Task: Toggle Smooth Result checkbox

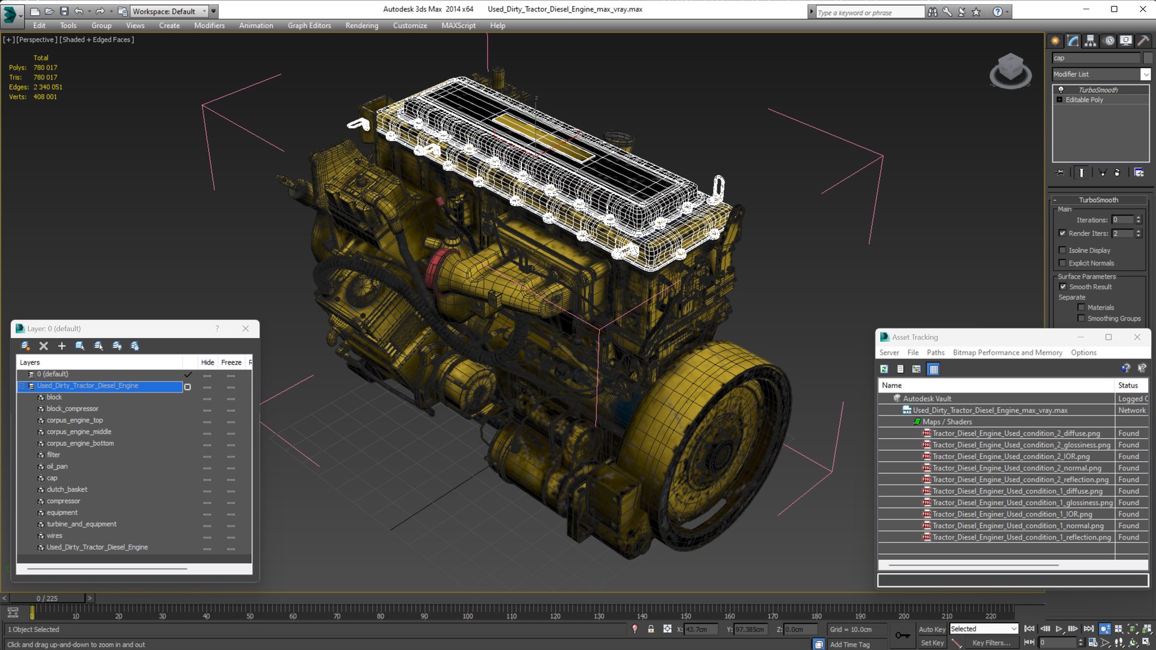Action: tap(1063, 287)
